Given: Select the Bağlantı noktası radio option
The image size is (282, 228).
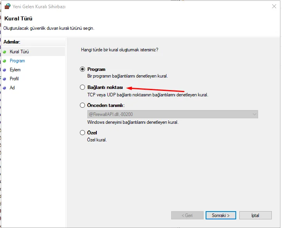Looking at the screenshot, I should coord(82,87).
